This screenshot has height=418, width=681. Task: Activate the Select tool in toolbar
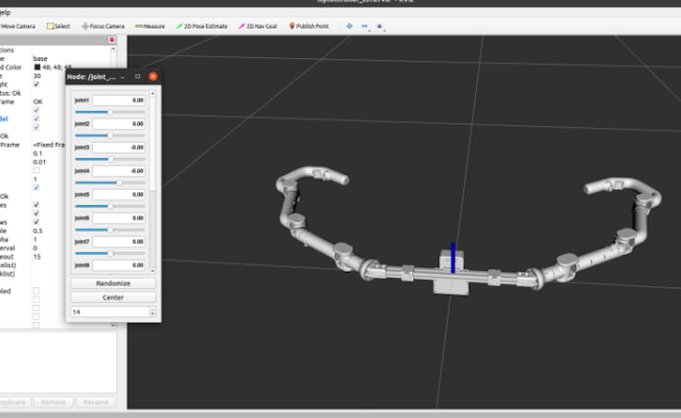coord(59,26)
